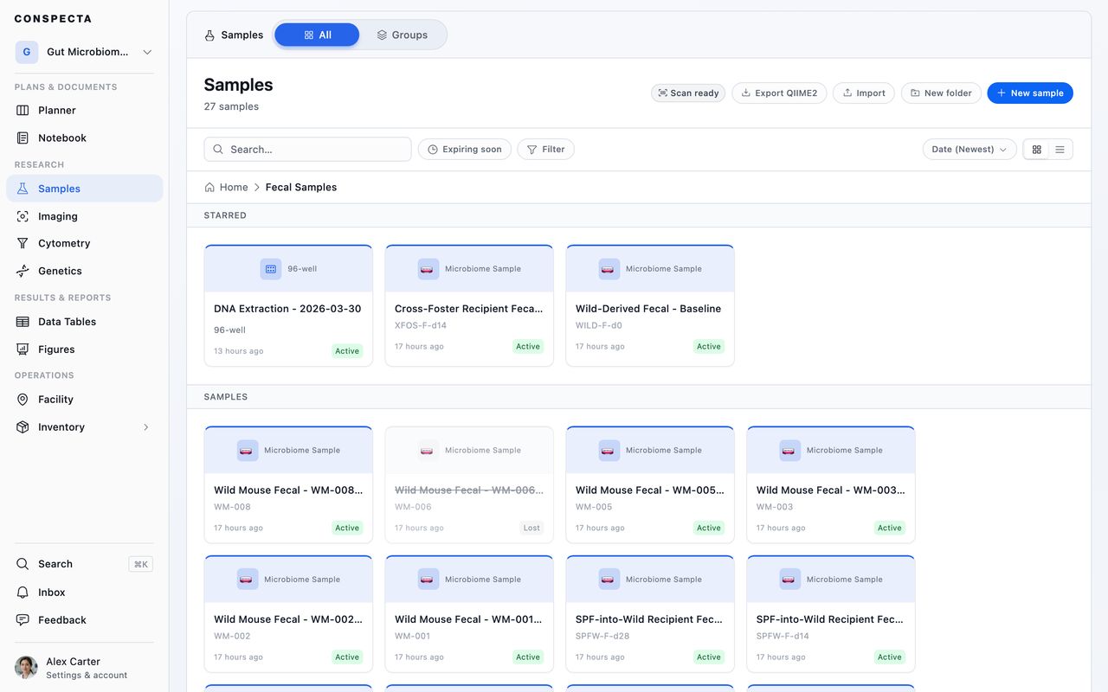Click the Fecal Samples breadcrumb text

(301, 187)
